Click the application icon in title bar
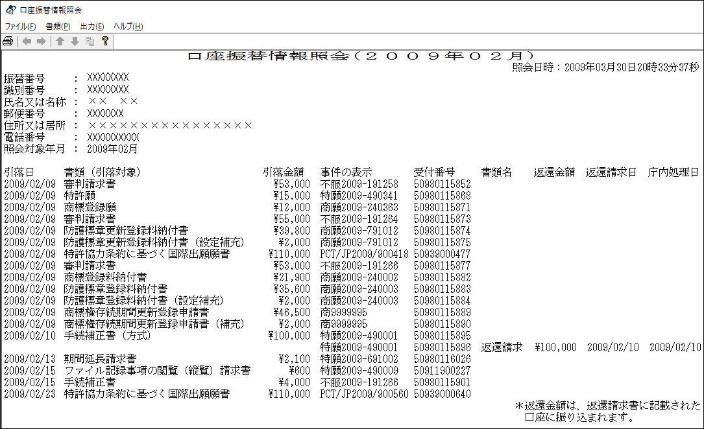Image resolution: width=704 pixels, height=429 pixels. 10,10
